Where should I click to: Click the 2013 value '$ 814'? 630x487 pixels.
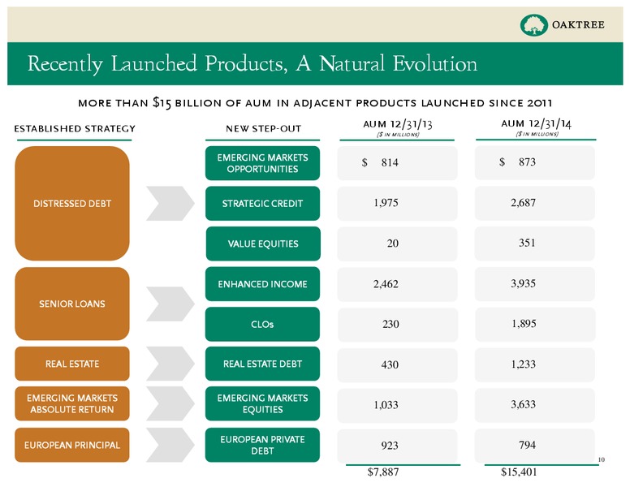[x=380, y=162]
